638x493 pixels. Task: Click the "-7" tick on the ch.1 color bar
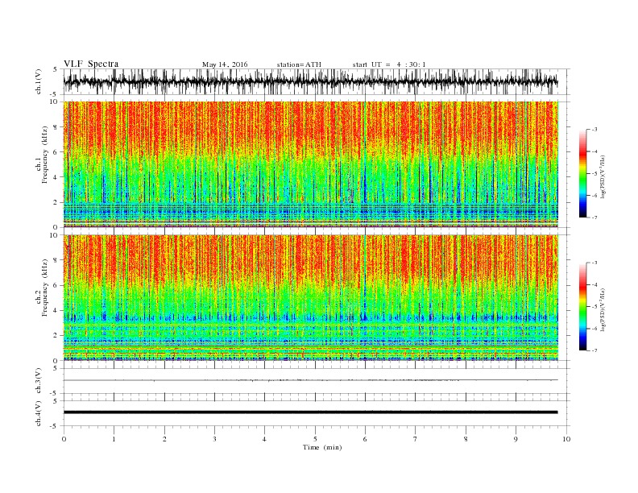(x=594, y=217)
